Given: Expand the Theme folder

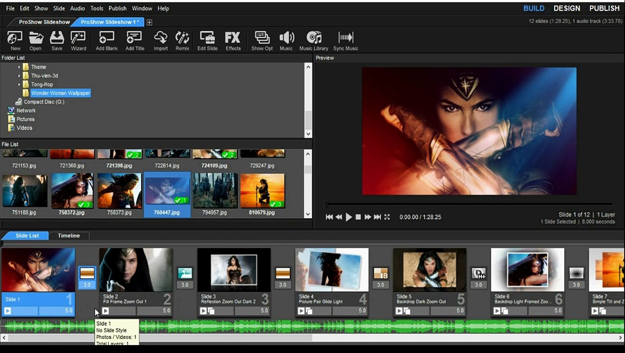Looking at the screenshot, I should coord(19,67).
